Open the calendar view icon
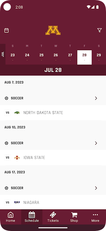This screenshot has width=106, height=231. point(6,30)
